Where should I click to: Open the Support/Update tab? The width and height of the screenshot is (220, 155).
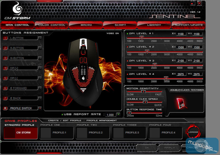coord(189,25)
